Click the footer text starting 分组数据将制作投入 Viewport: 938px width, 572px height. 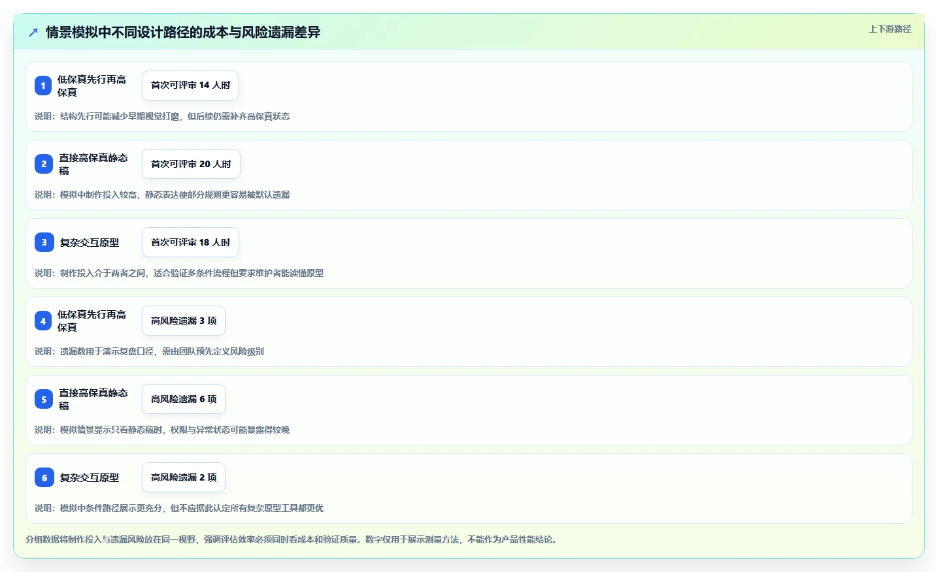(x=291, y=539)
